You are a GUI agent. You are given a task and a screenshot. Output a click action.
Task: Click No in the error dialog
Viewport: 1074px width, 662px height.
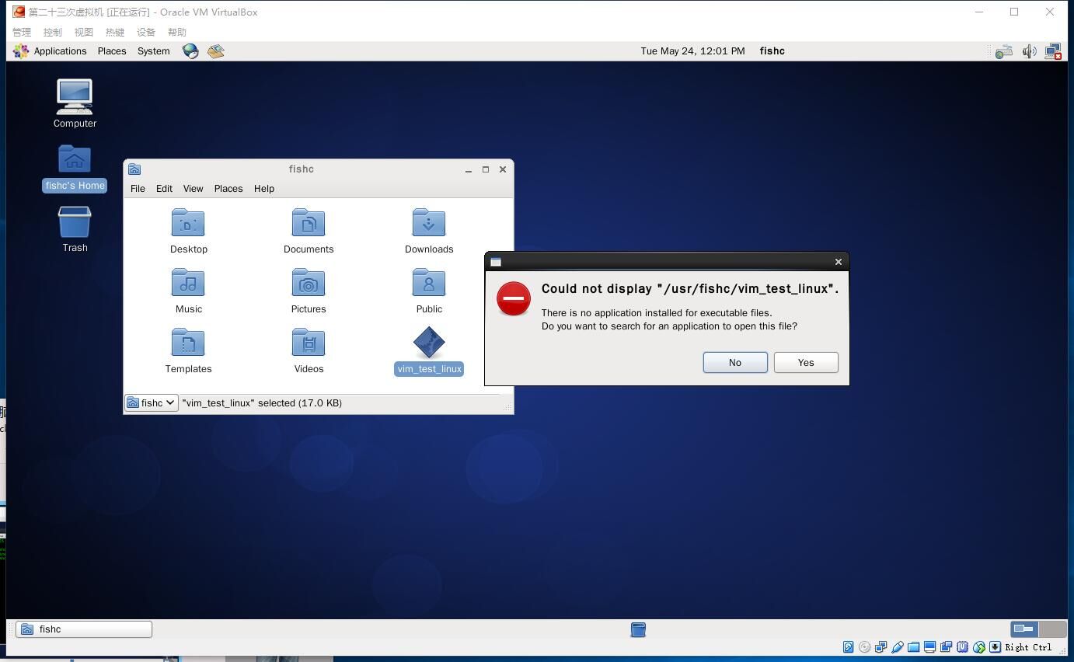click(735, 363)
